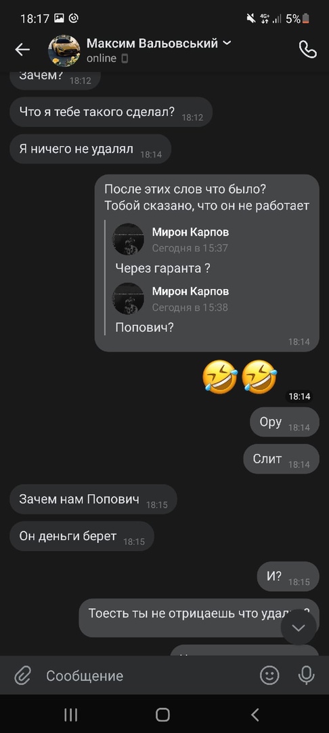The height and width of the screenshot is (733, 329).
Task: Select the 'Слит' outgoing message
Action: pyautogui.click(x=281, y=459)
